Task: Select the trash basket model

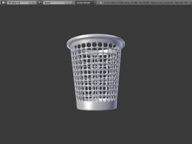Action: pyautogui.click(x=96, y=72)
